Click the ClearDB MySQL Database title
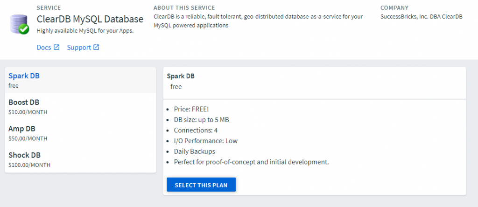Viewport: 478px width, 207px height. [x=90, y=19]
